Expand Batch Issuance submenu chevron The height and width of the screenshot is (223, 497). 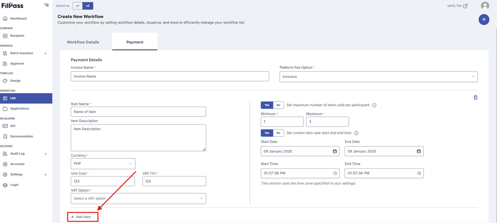46,53
